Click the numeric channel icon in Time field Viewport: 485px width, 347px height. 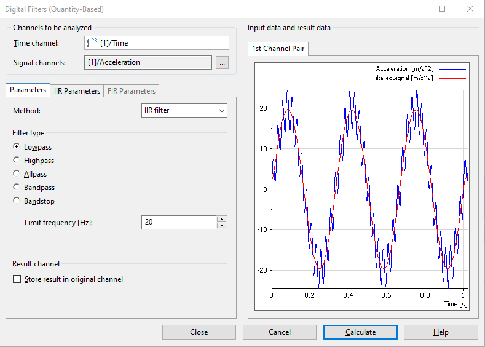(92, 42)
